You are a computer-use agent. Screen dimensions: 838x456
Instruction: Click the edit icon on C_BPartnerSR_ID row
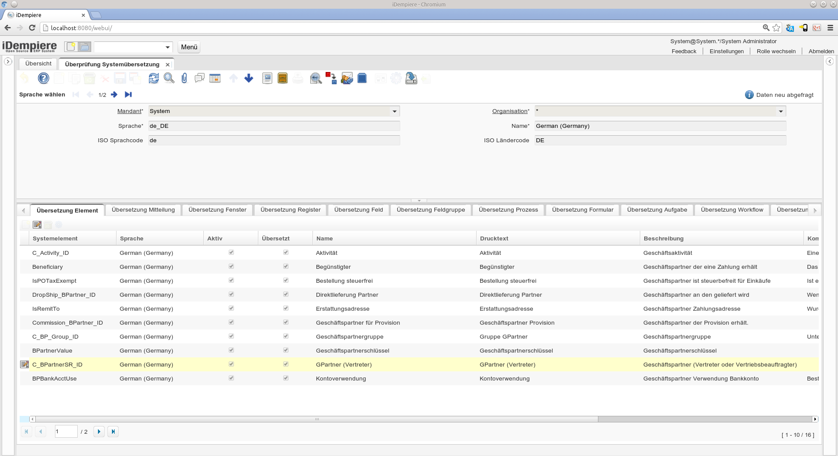[x=24, y=364]
